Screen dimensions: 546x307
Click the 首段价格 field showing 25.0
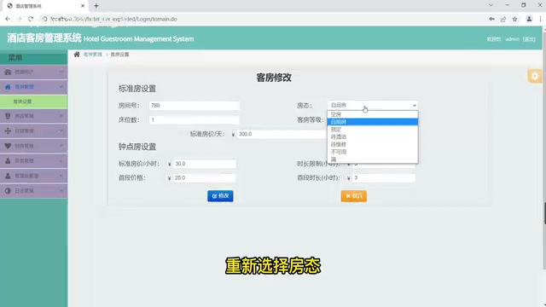pos(205,178)
